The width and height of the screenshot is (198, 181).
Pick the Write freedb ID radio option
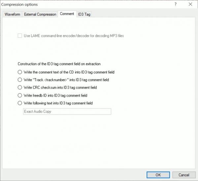click(20, 95)
